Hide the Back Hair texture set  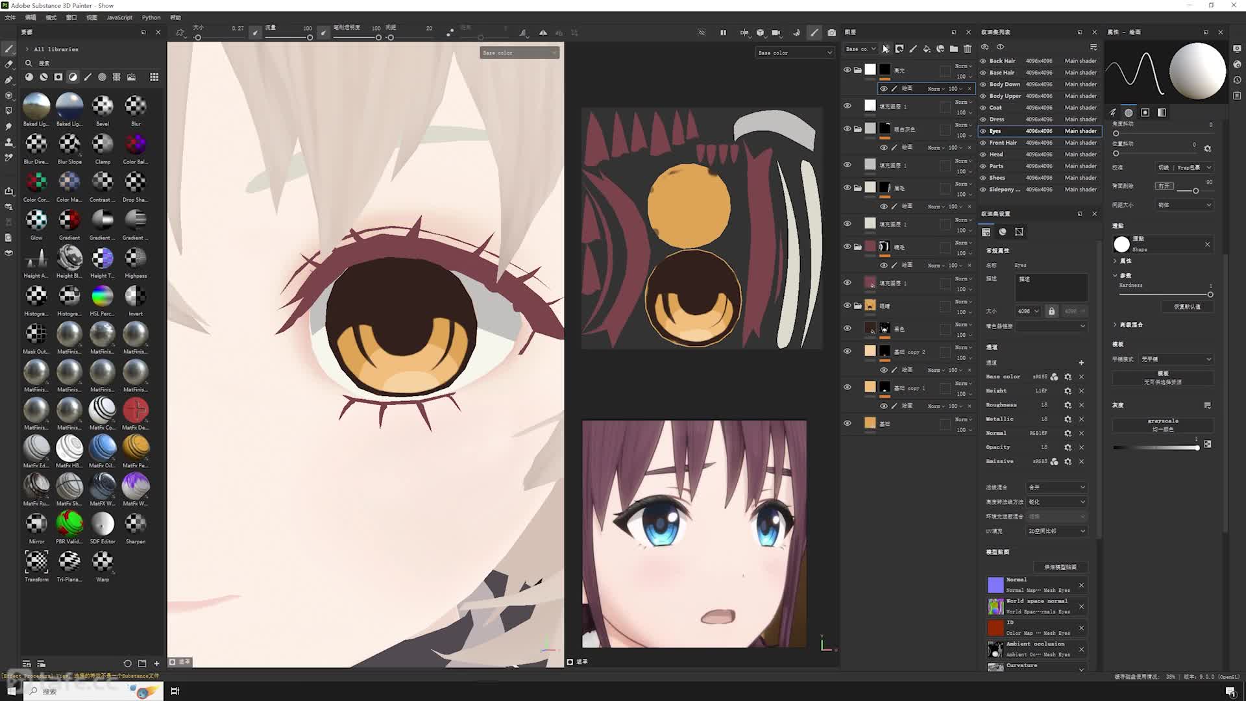coord(983,61)
